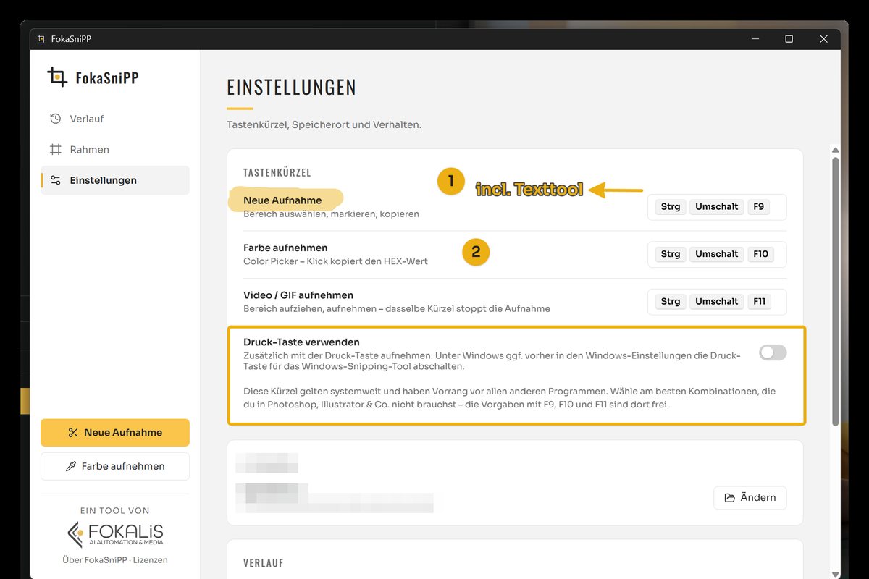Viewport: 869px width, 579px height.
Task: Click the scrollbar up arrow
Action: point(836,151)
